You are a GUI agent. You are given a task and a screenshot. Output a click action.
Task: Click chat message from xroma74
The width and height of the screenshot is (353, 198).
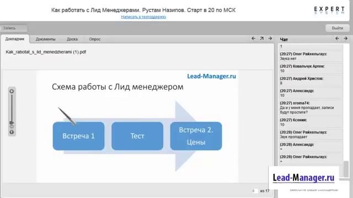coord(311,108)
